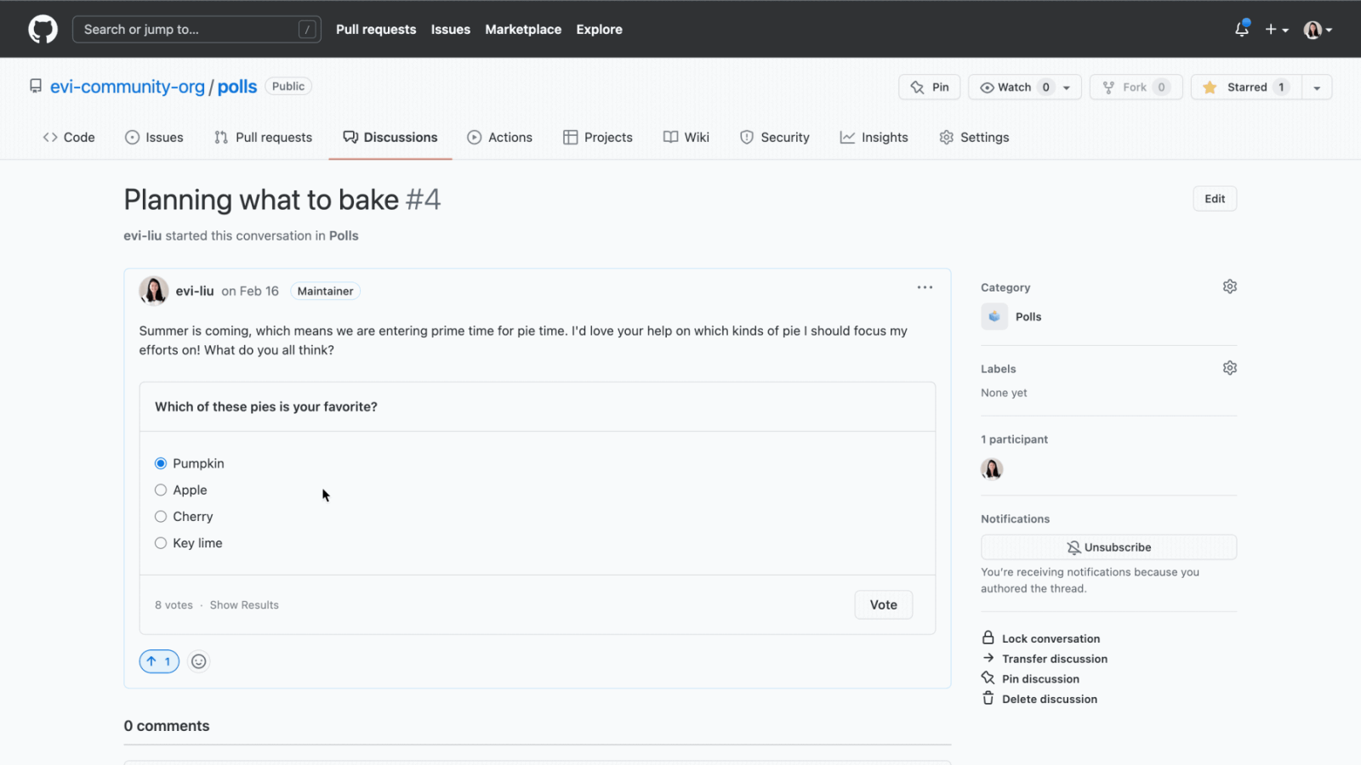Show the poll results
The image size is (1361, 765).
[x=244, y=604]
